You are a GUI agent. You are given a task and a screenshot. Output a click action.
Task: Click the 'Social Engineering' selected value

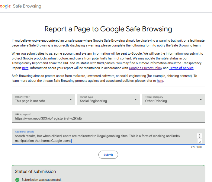point(93,101)
